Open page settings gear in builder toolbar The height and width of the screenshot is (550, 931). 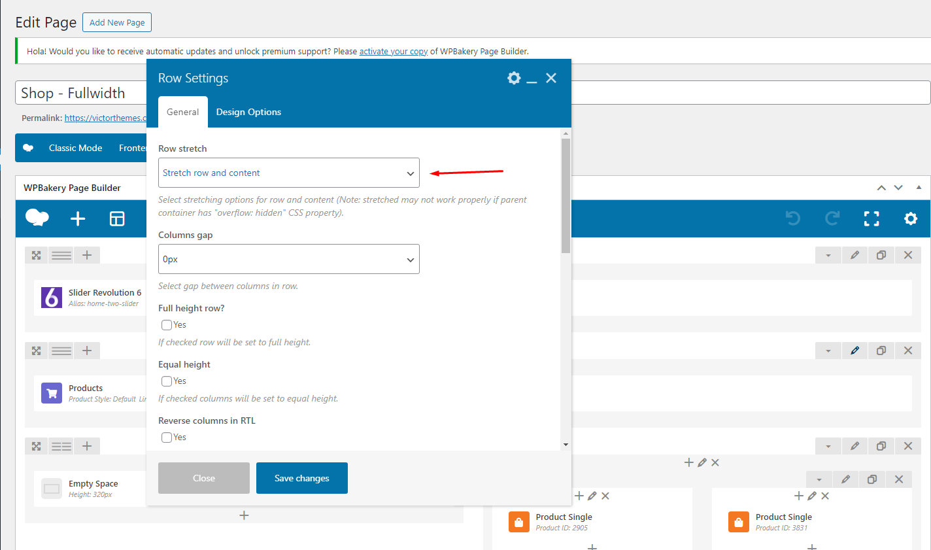click(x=911, y=218)
